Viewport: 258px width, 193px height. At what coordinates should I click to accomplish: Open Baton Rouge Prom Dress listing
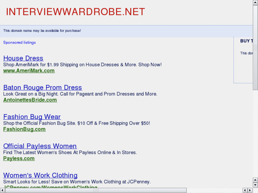coord(43,87)
